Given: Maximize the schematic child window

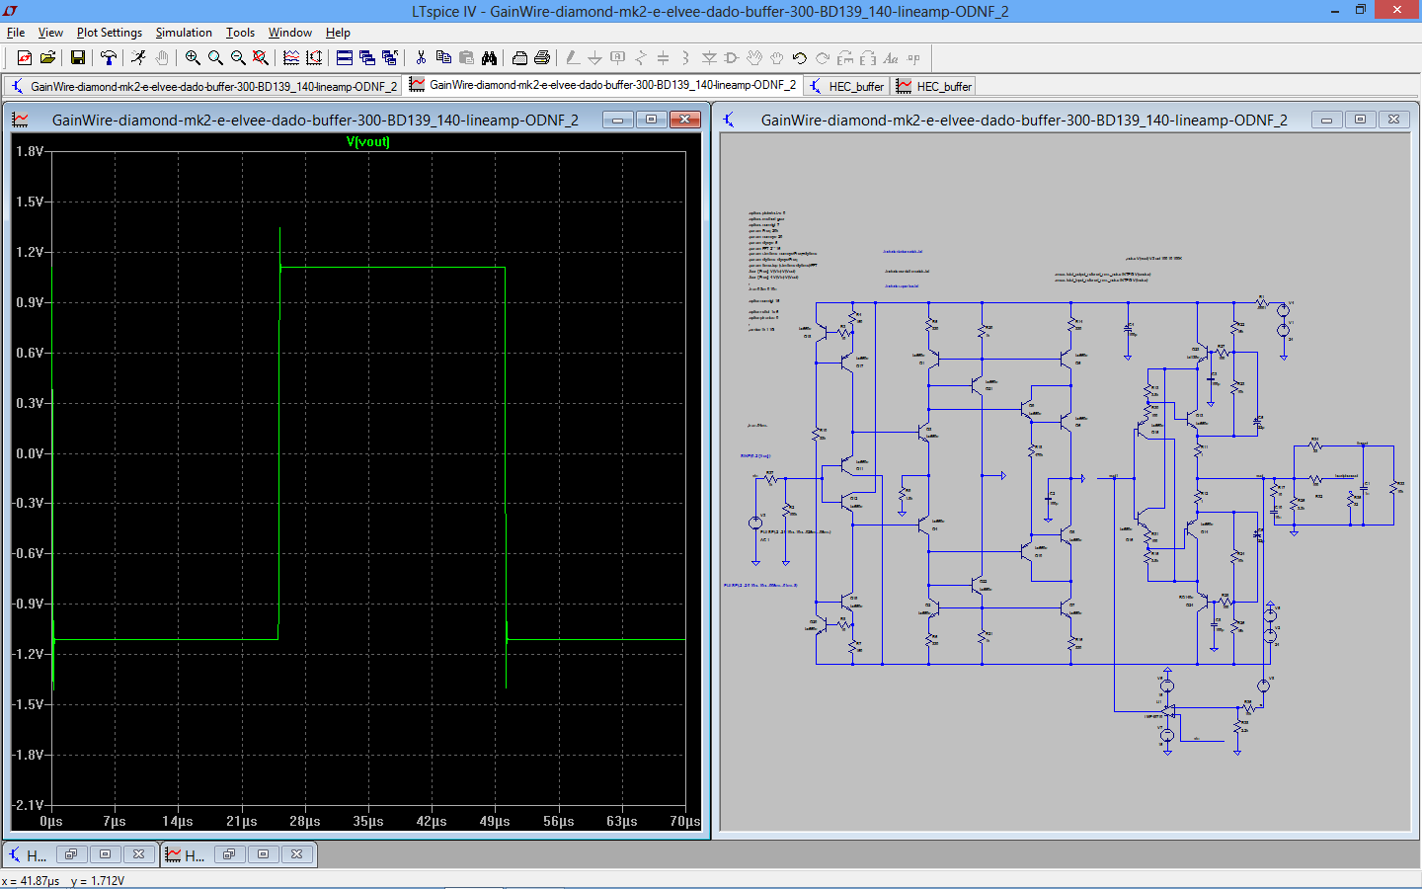Looking at the screenshot, I should tap(1361, 120).
